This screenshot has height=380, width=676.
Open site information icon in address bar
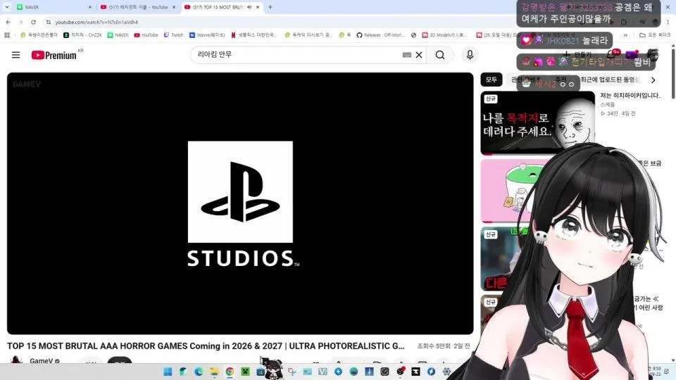click(x=49, y=22)
